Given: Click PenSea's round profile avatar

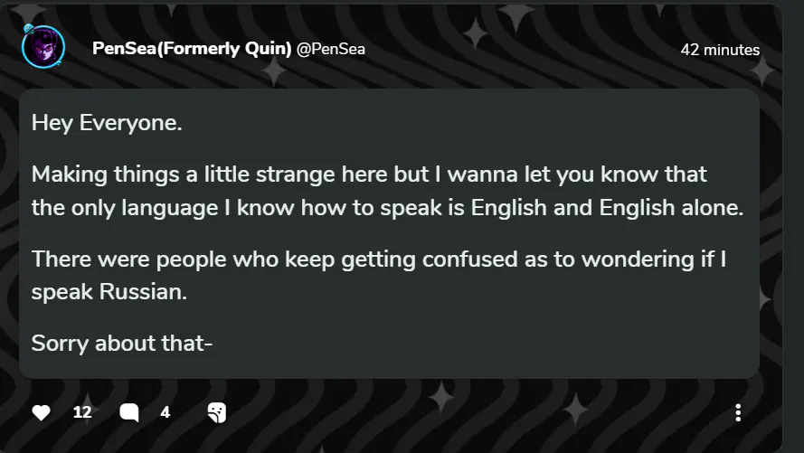Looking at the screenshot, I should [x=43, y=48].
